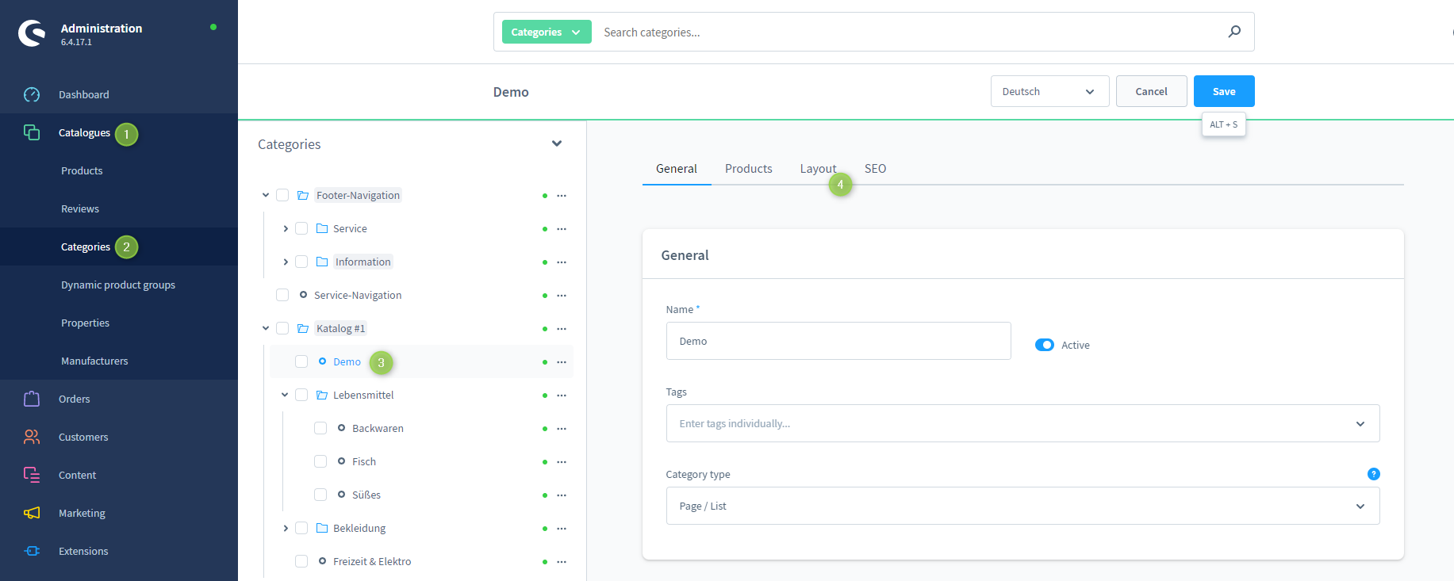Open the three-dot menu for Bekleidung
Screen dimensions: 1454x581
click(562, 529)
